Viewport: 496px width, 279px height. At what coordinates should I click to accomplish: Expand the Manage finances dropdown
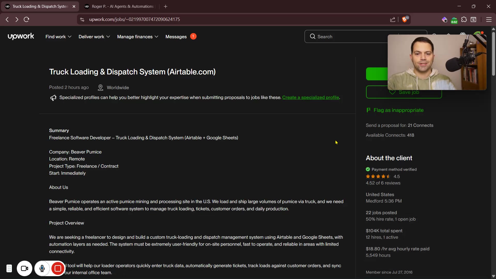click(137, 37)
